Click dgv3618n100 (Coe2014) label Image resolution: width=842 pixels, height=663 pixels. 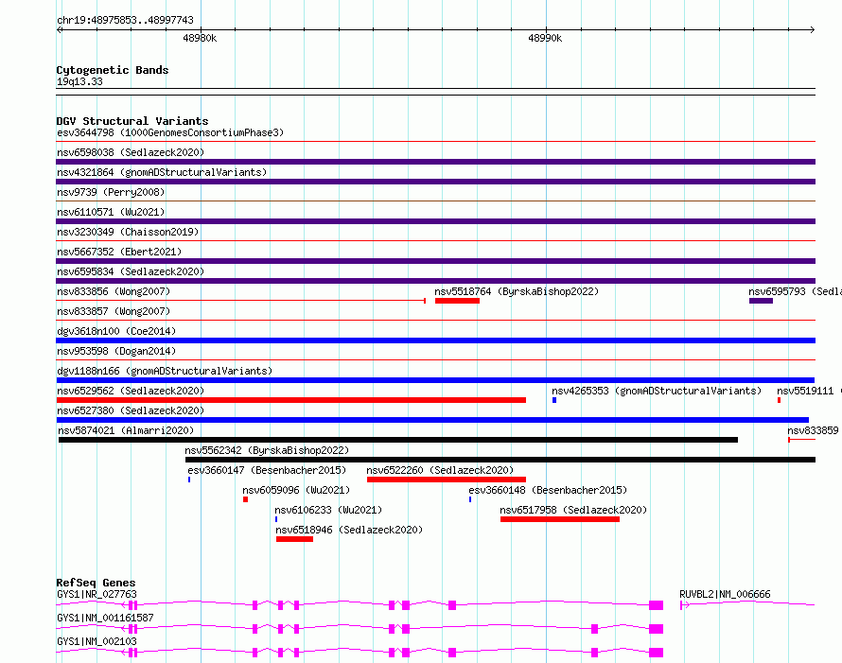coord(116,331)
